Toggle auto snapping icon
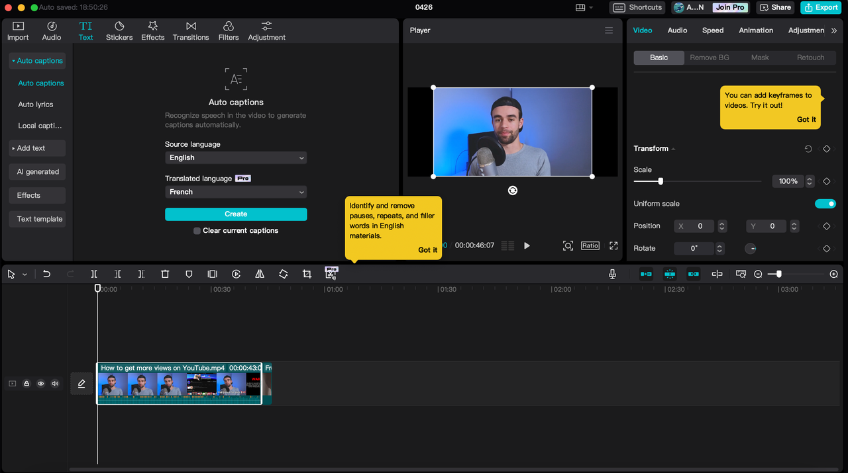 pos(670,274)
